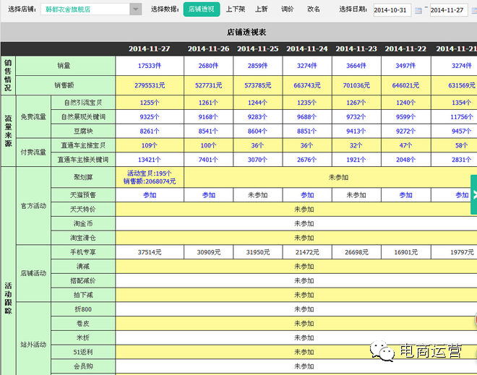The width and height of the screenshot is (477, 375).
Task: Click 100个 in 直通车主推宝贝 row
Action: (208, 145)
